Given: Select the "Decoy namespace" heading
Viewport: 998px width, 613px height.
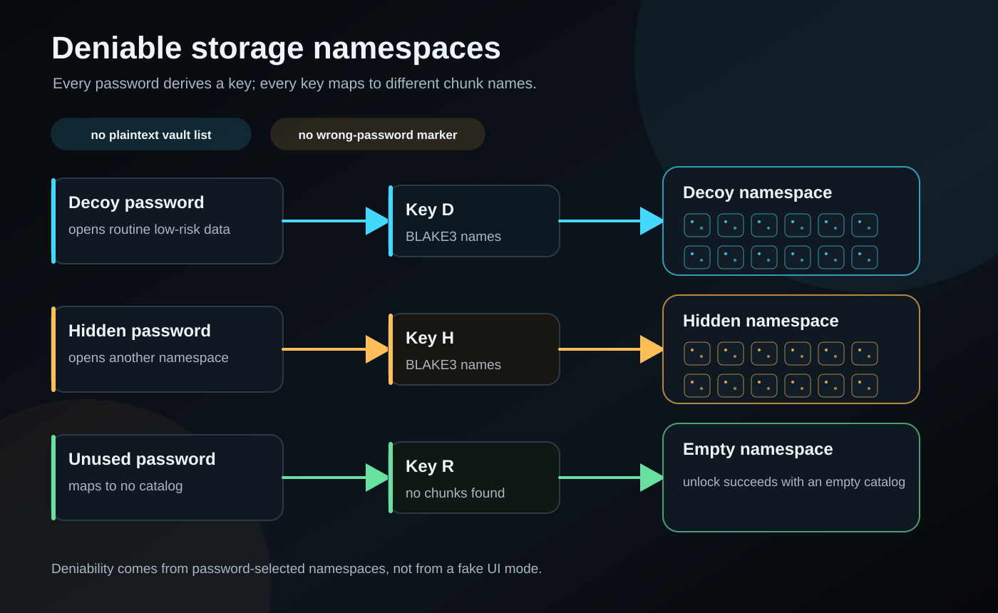Looking at the screenshot, I should coord(757,192).
